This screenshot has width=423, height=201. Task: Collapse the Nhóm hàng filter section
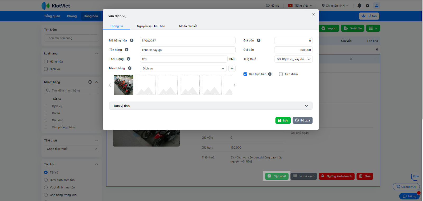[96, 82]
